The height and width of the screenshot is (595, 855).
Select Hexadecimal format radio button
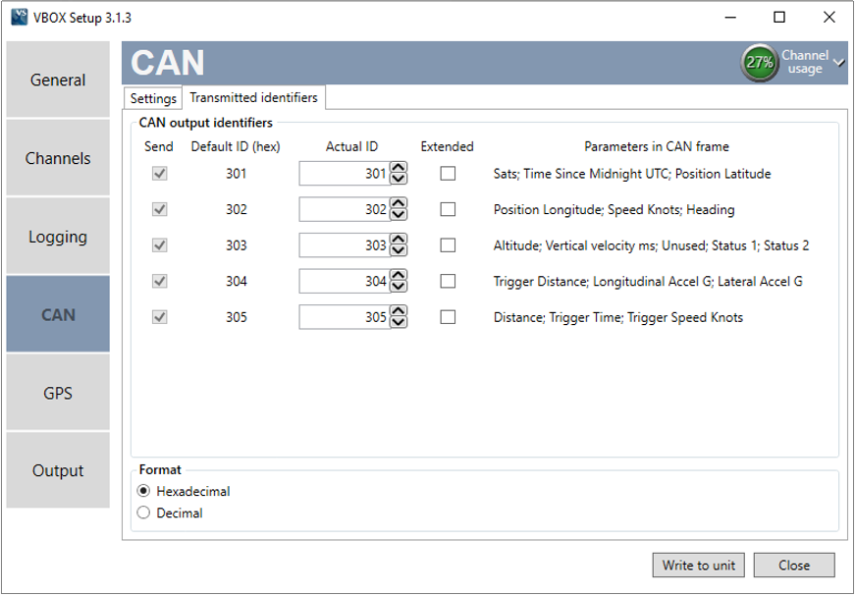[x=143, y=491]
